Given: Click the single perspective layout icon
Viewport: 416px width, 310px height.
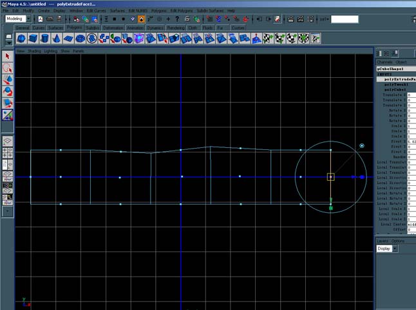Looking at the screenshot, I should coord(8,141).
